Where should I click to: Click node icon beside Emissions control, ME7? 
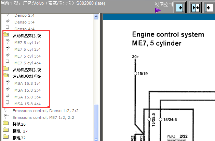pyautogui.click(x=6, y=116)
